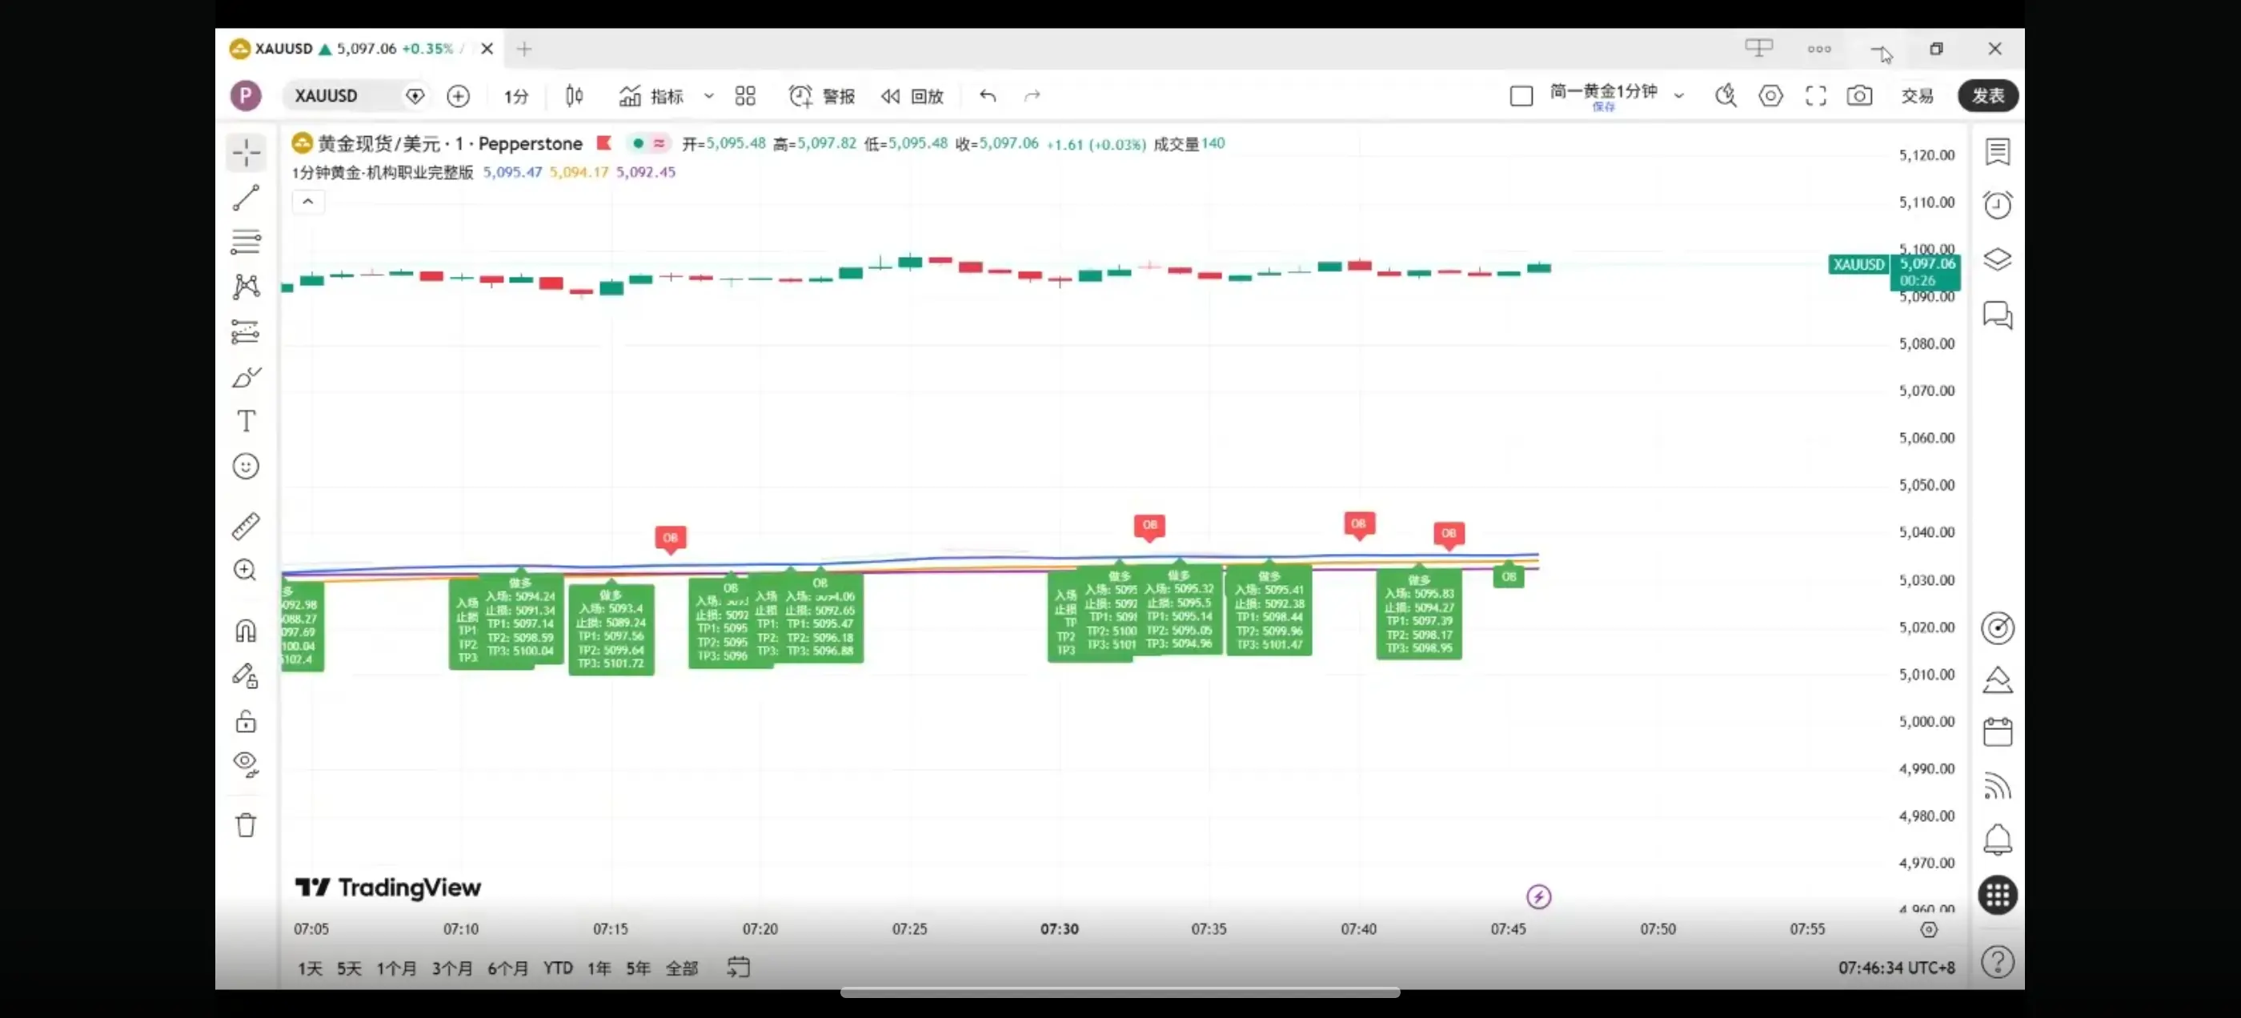Click the 发表 publish button

point(1988,96)
